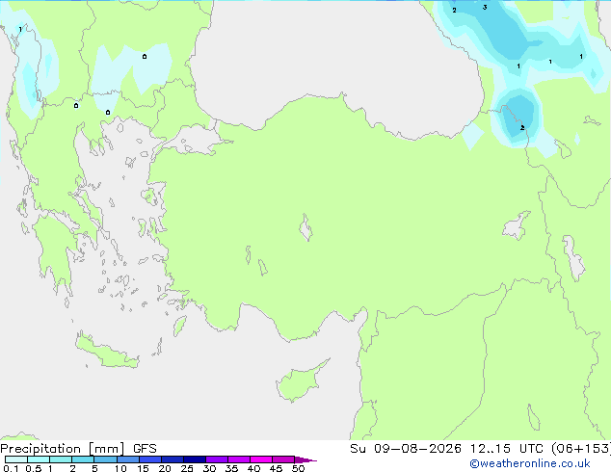Click legend swatch between 10 and 15
This screenshot has height=472, width=611.
coord(127,459)
